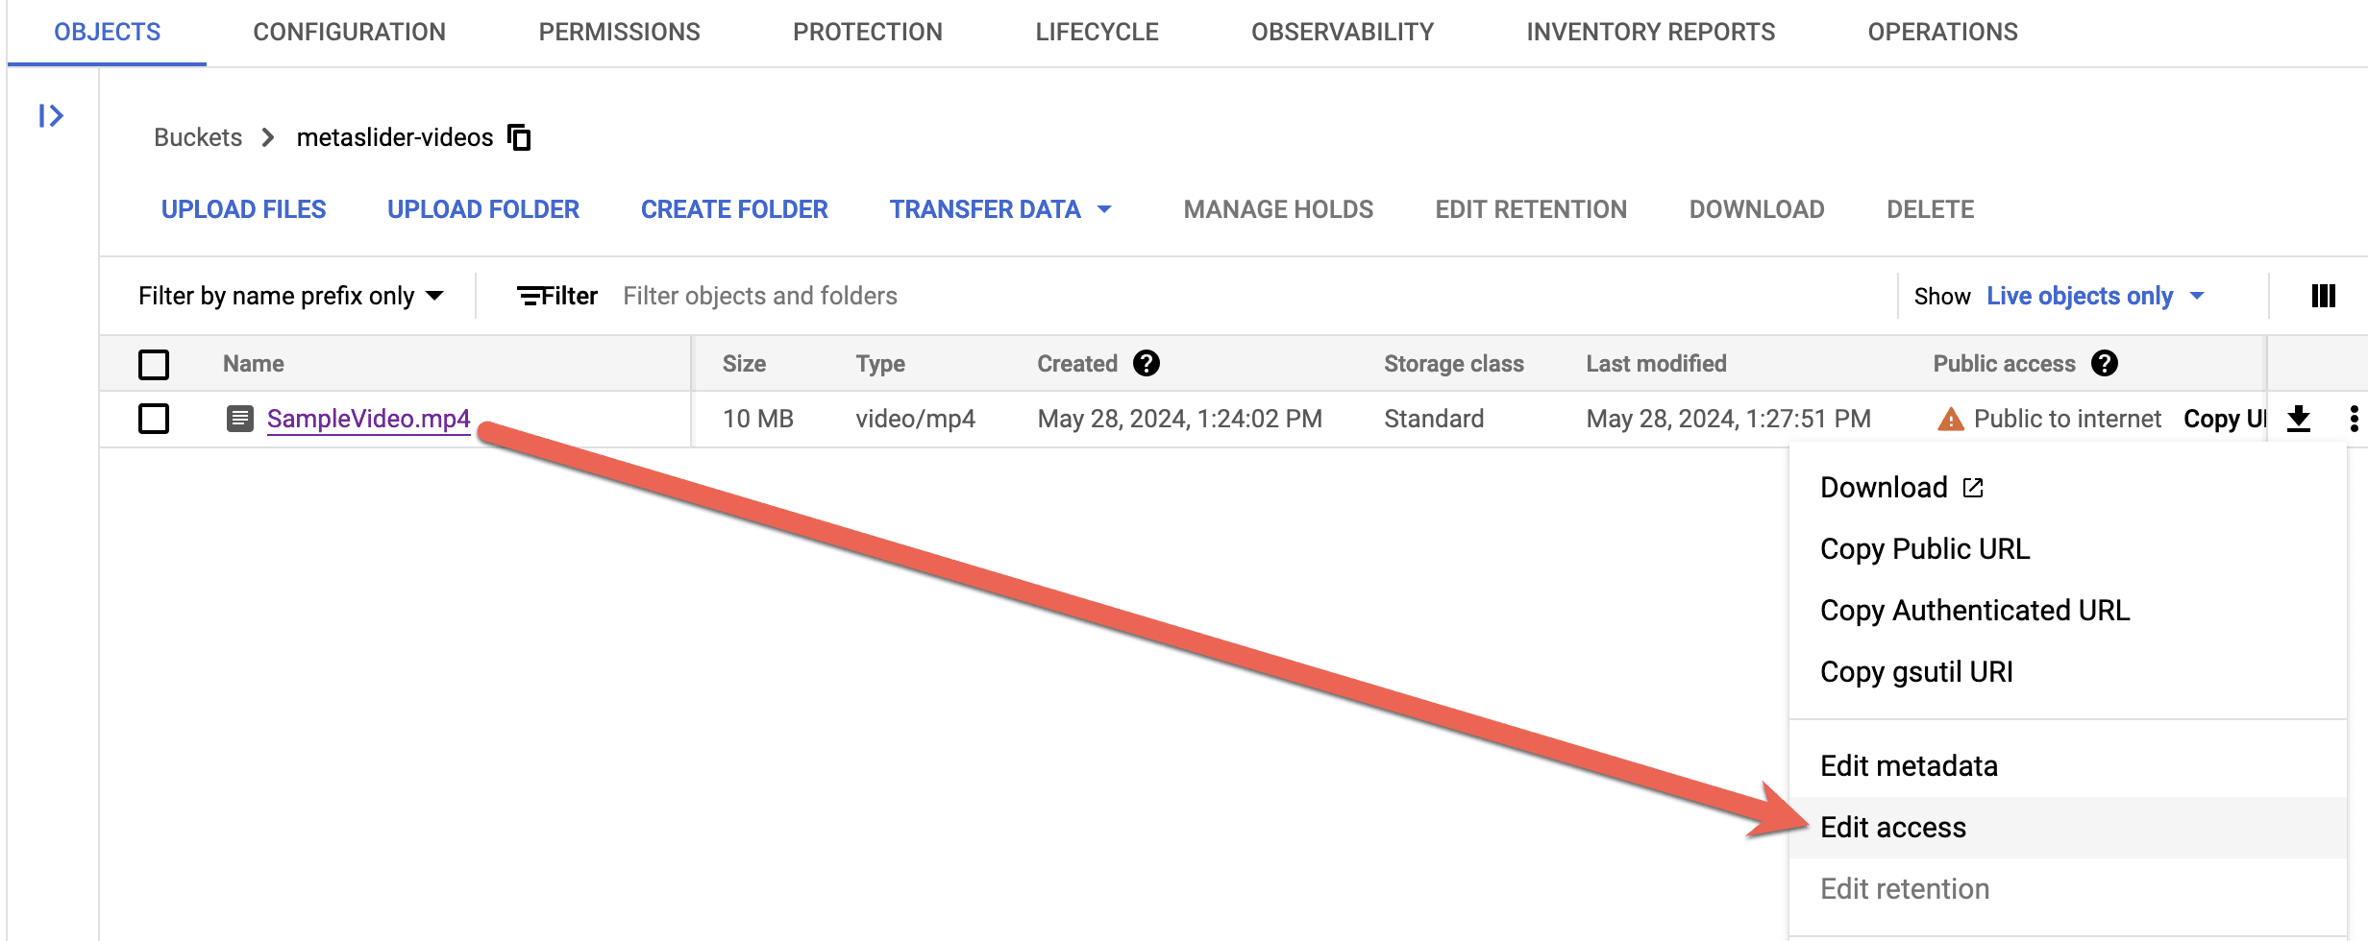Click the help icon beside Public access
Screen dimensions: 2368x941
[x=2105, y=364]
